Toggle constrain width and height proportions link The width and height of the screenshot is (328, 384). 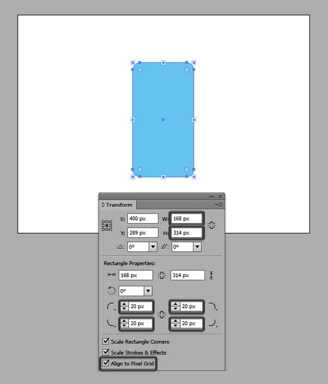(x=211, y=225)
